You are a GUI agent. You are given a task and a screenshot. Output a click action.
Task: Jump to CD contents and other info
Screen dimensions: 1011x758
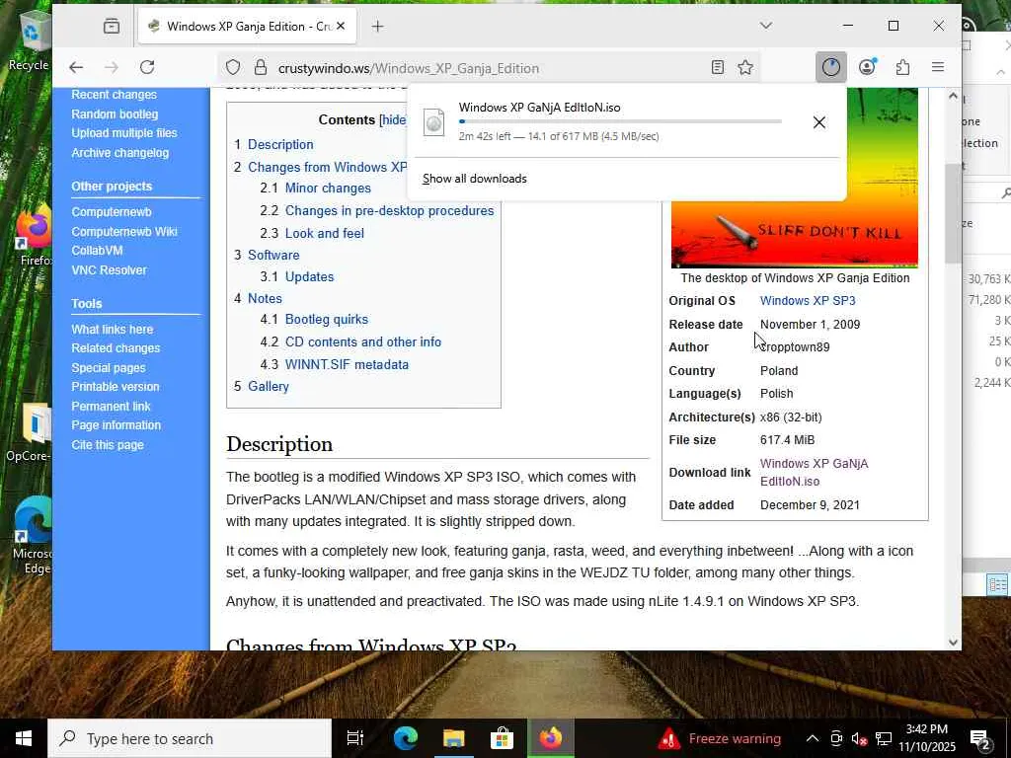(363, 342)
